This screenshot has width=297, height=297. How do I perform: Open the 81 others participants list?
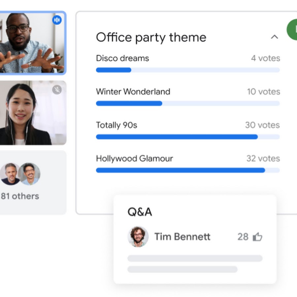20,196
